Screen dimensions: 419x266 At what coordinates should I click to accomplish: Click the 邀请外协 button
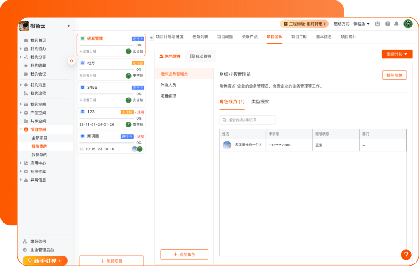(x=396, y=54)
